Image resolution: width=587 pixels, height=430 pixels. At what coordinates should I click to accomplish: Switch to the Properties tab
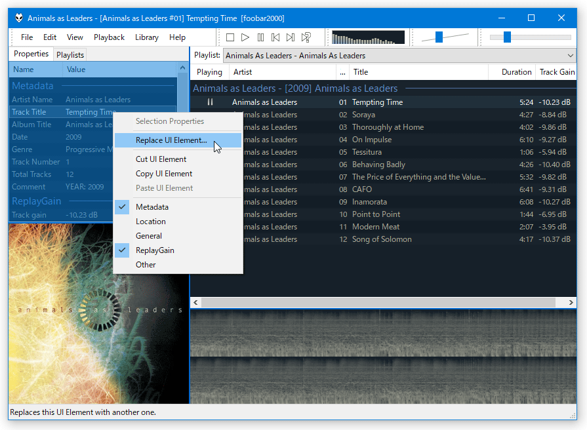(x=31, y=54)
